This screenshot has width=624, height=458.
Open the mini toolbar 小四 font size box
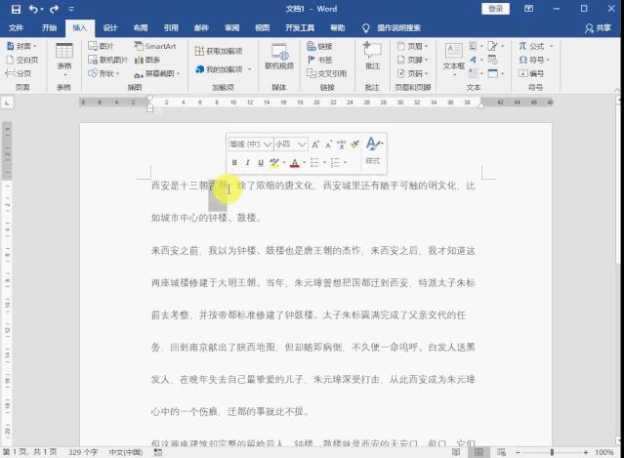pos(291,144)
